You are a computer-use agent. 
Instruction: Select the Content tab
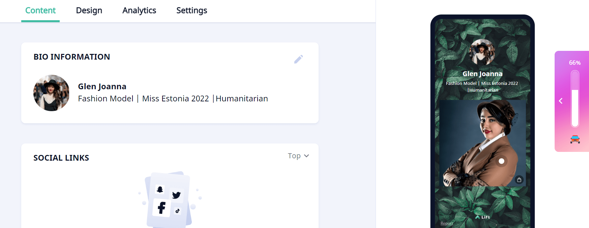coord(40,10)
